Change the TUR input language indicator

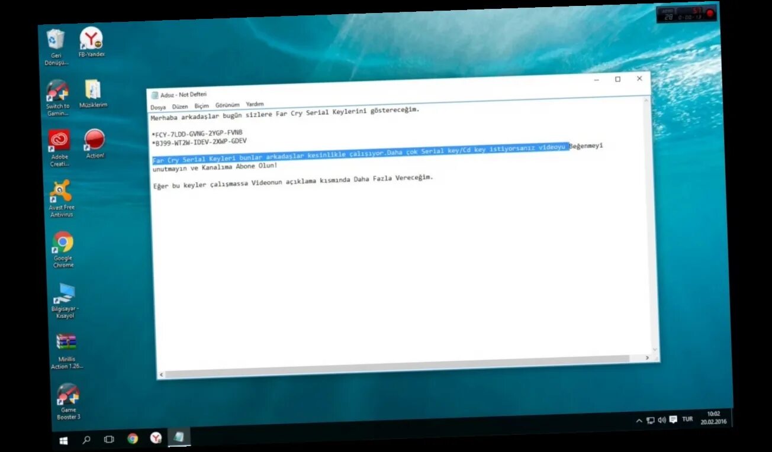pyautogui.click(x=687, y=419)
